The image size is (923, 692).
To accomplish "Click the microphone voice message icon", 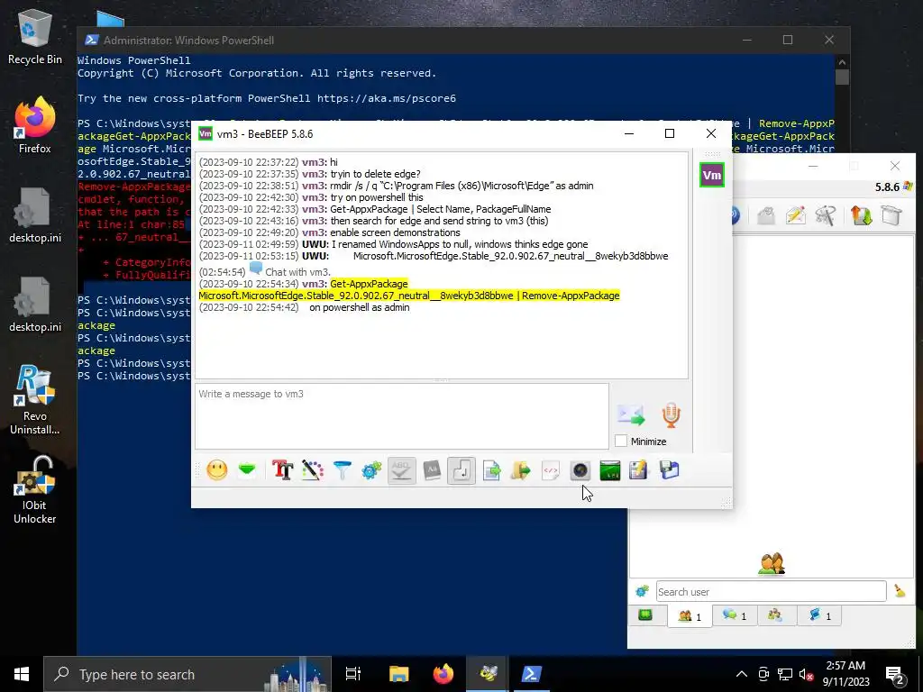I will 671,414.
